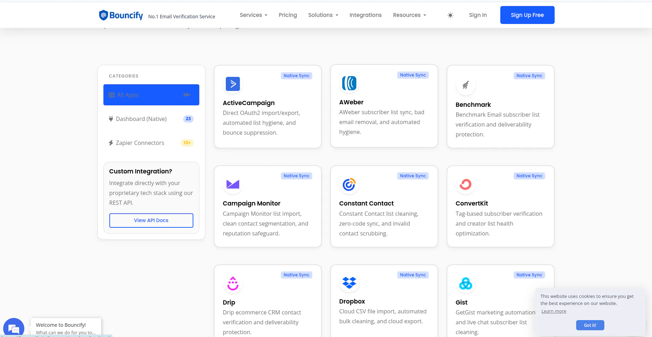Open the live chat bubble icon
The image size is (652, 337).
pyautogui.click(x=13, y=328)
